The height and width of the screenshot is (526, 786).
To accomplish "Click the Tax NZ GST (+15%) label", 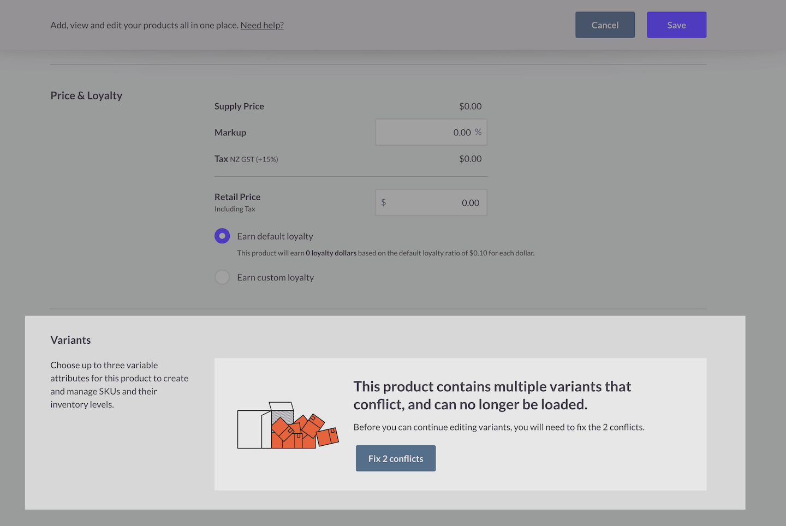I will coord(246,159).
